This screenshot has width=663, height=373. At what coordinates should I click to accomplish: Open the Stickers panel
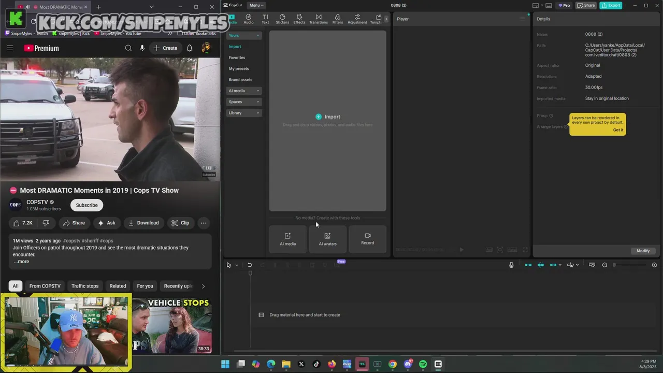tap(282, 19)
